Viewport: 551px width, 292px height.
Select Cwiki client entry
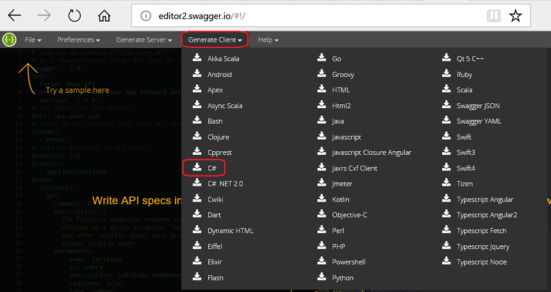(x=215, y=200)
